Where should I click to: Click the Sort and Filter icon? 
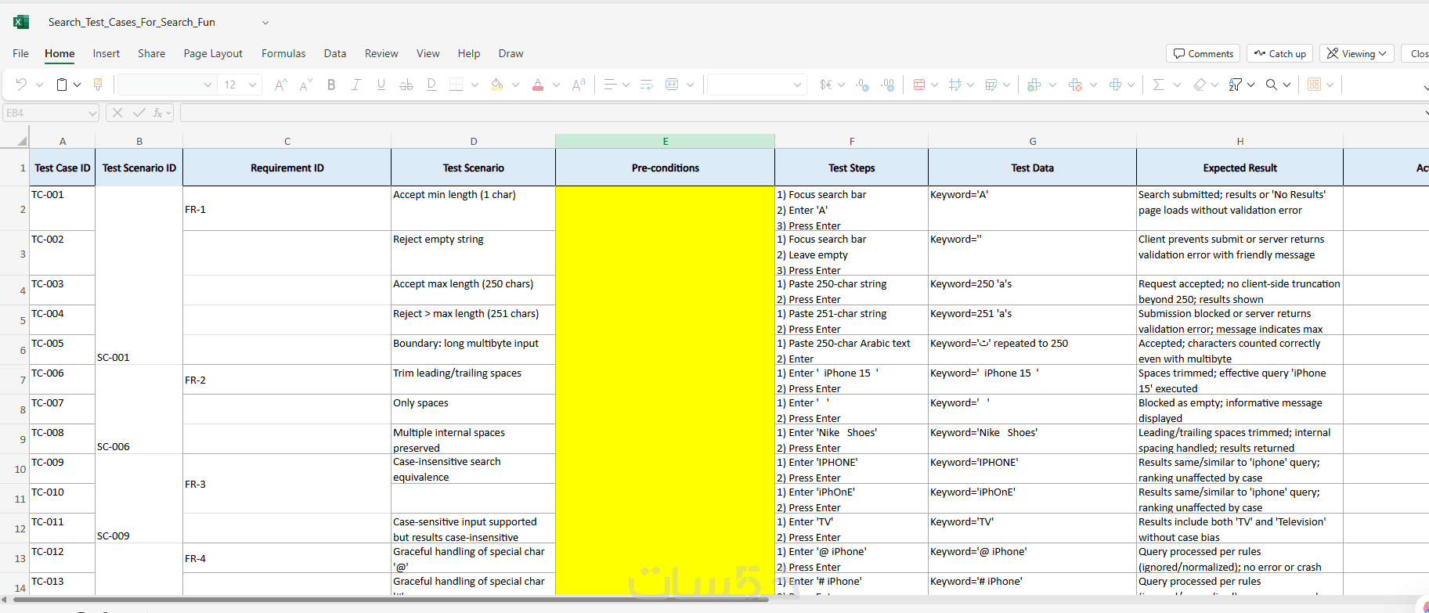1235,85
